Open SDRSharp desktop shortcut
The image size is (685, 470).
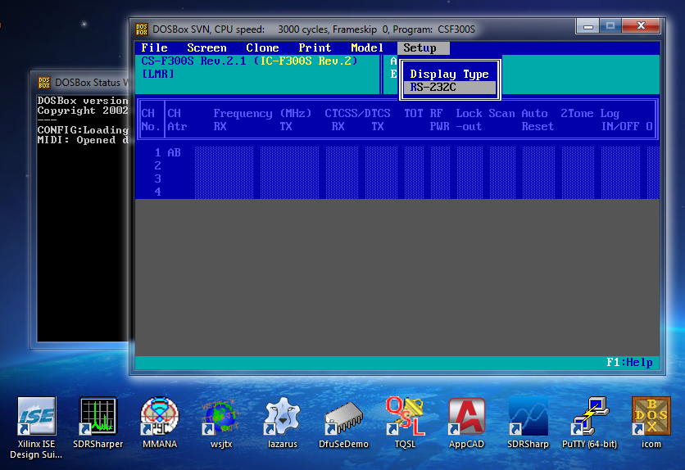coord(528,417)
